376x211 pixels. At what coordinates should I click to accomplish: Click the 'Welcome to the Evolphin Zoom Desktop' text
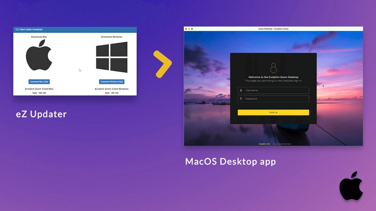[273, 77]
